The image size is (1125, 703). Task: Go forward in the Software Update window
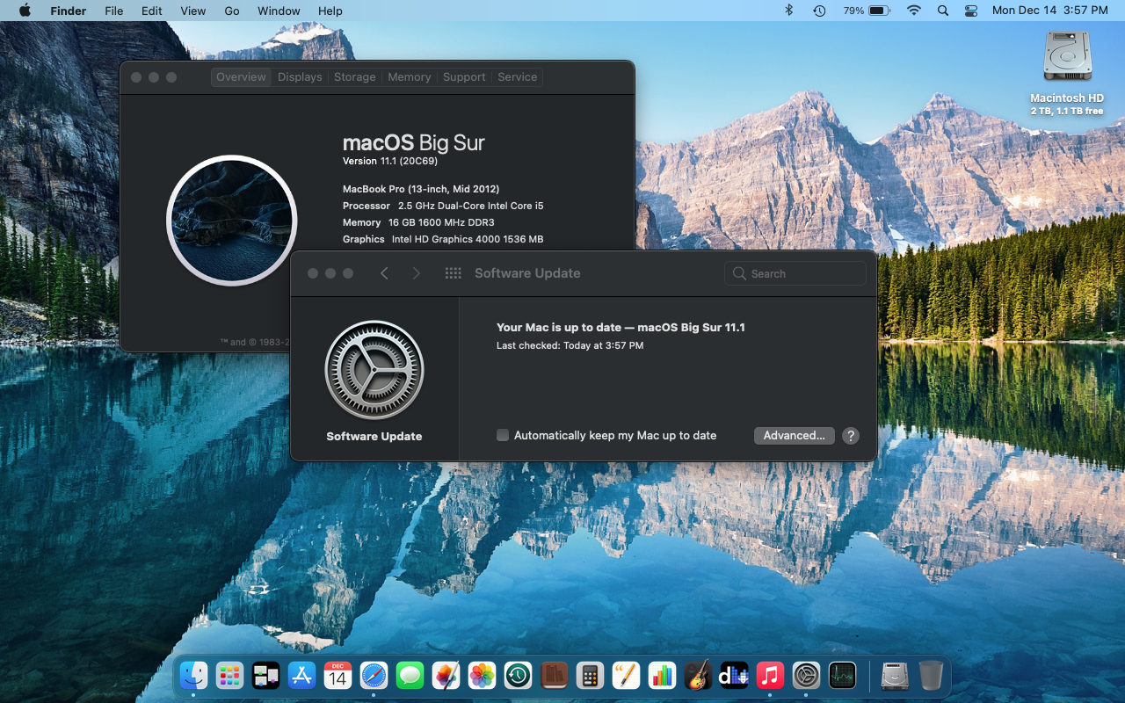point(417,273)
